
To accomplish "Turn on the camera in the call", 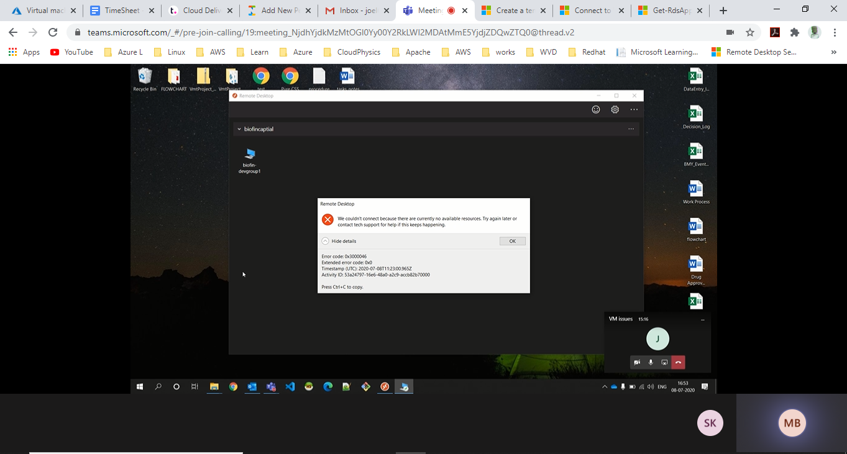I will pyautogui.click(x=637, y=362).
